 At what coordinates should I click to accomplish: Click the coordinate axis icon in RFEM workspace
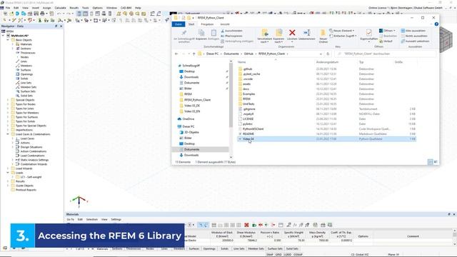click(x=79, y=201)
